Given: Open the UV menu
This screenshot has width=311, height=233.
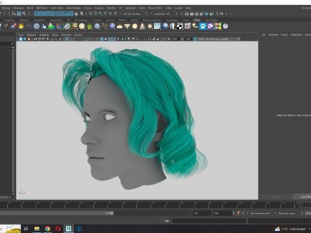Looking at the screenshot, I should point(120,8).
